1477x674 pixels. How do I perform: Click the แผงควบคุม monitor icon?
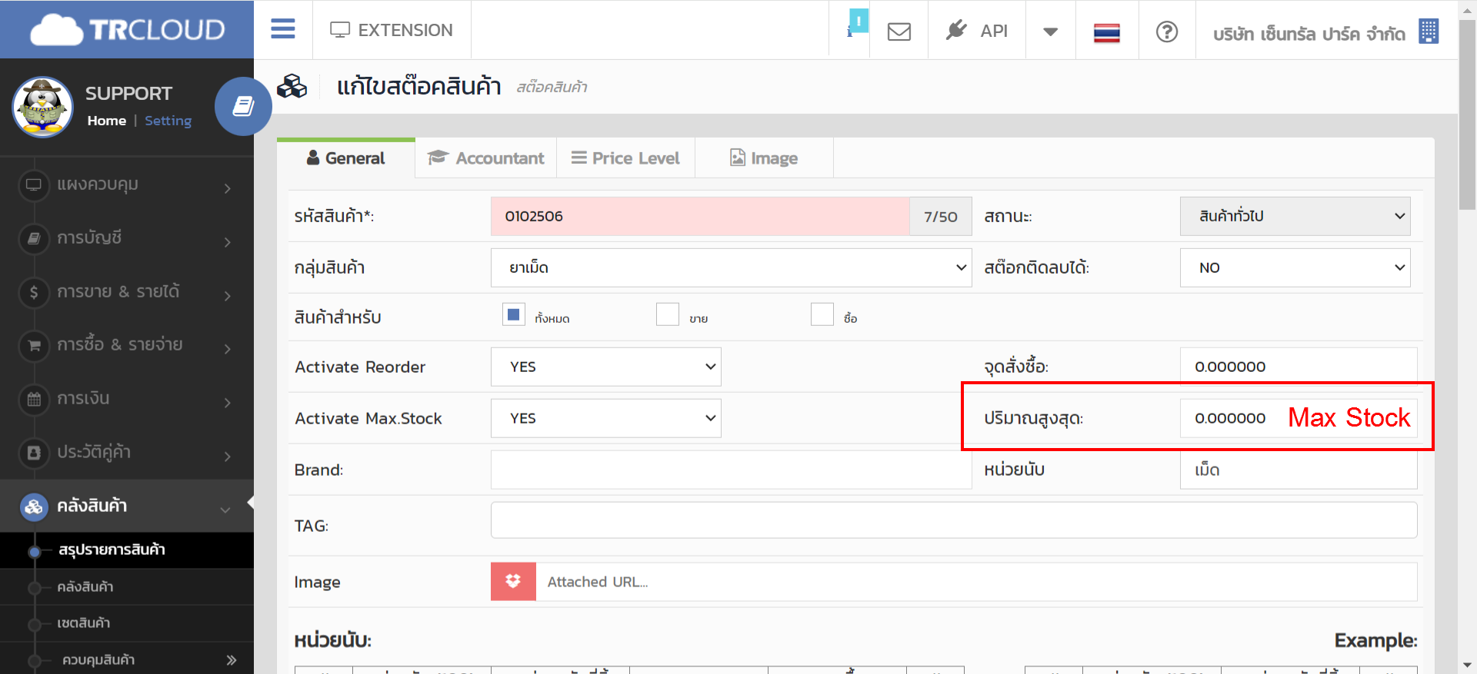pyautogui.click(x=34, y=185)
